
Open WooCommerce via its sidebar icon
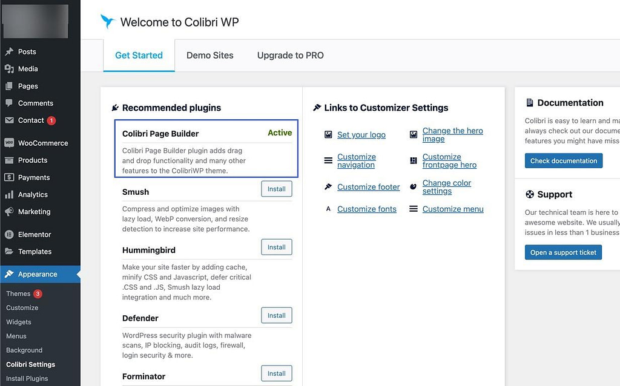[x=10, y=143]
